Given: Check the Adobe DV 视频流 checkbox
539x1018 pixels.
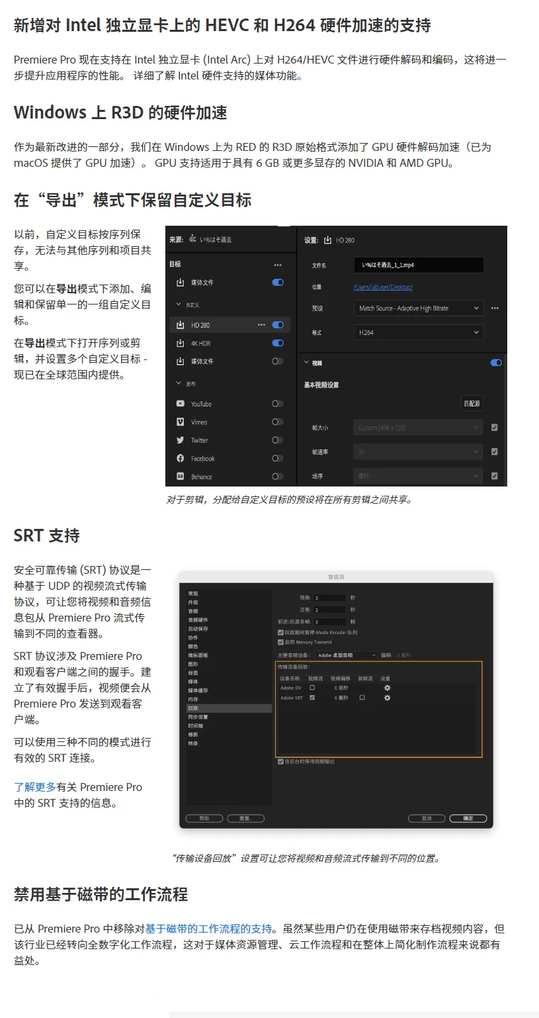Looking at the screenshot, I should click(312, 688).
